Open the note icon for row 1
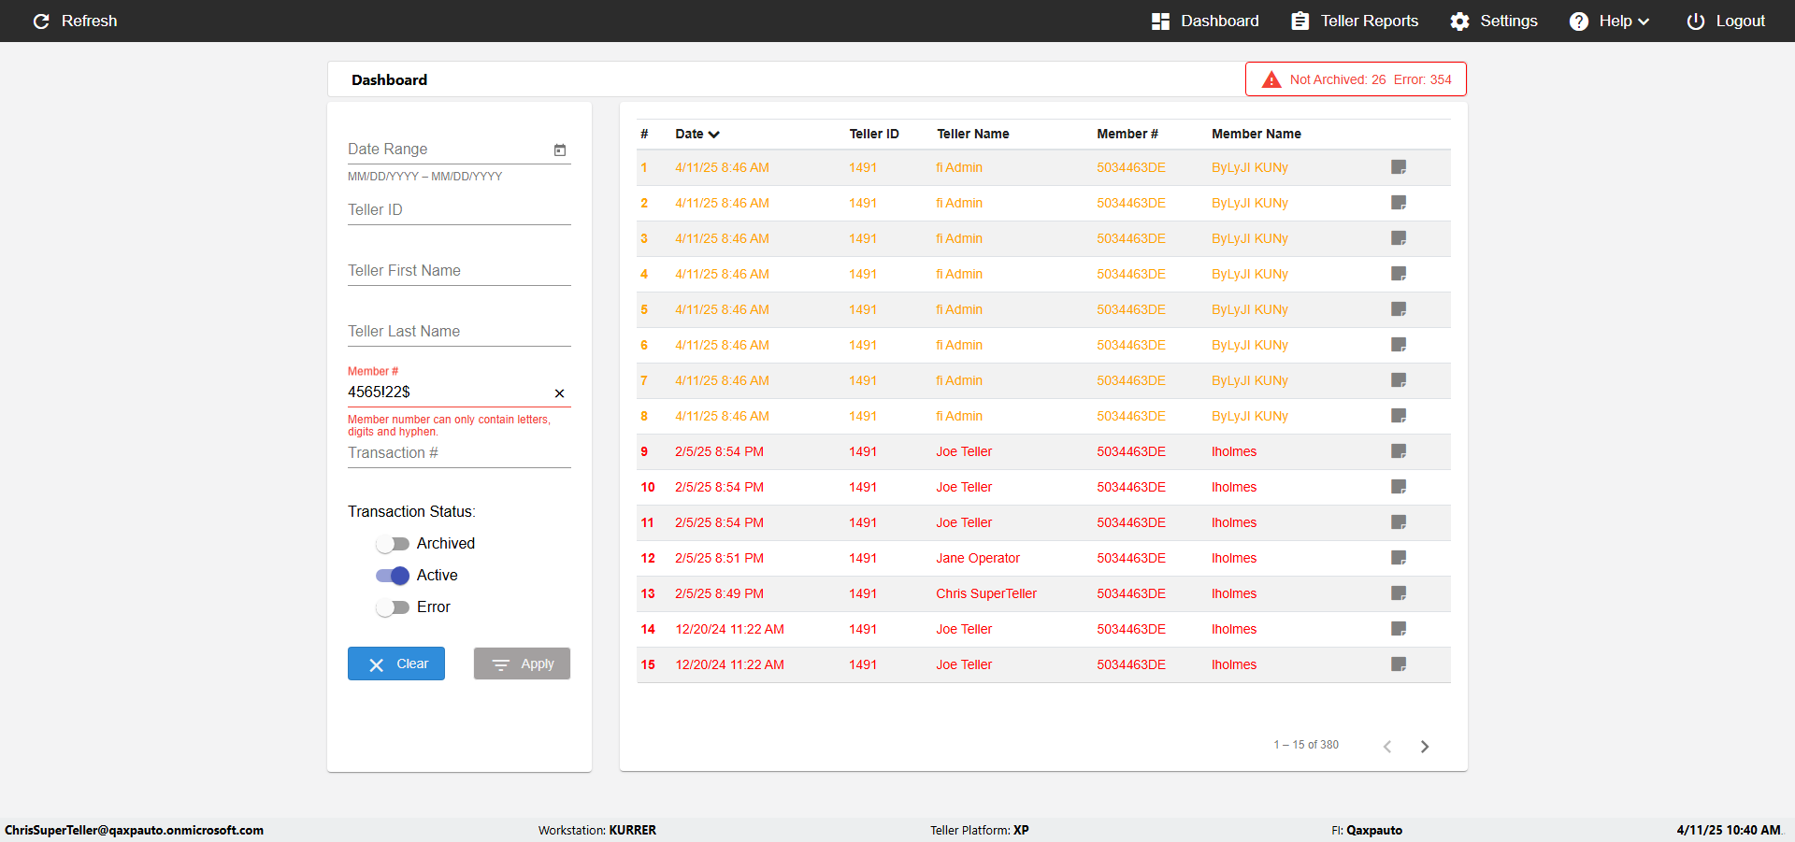The image size is (1795, 842). (x=1399, y=167)
